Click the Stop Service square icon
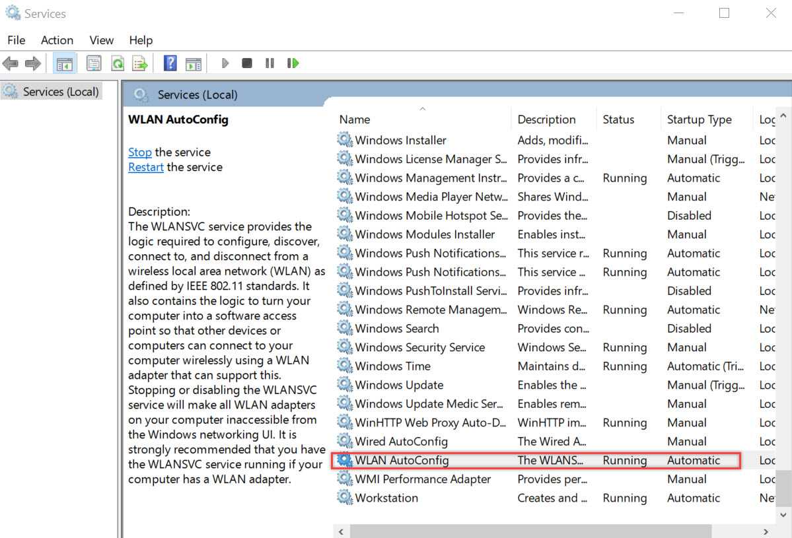This screenshot has width=792, height=538. [x=246, y=63]
